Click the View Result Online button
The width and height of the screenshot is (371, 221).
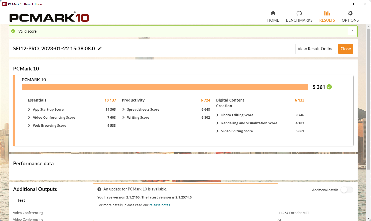click(x=315, y=49)
